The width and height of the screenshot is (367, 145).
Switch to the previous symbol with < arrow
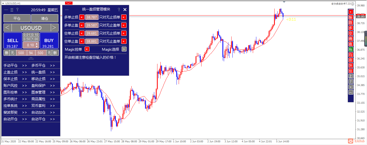click(x=8, y=28)
